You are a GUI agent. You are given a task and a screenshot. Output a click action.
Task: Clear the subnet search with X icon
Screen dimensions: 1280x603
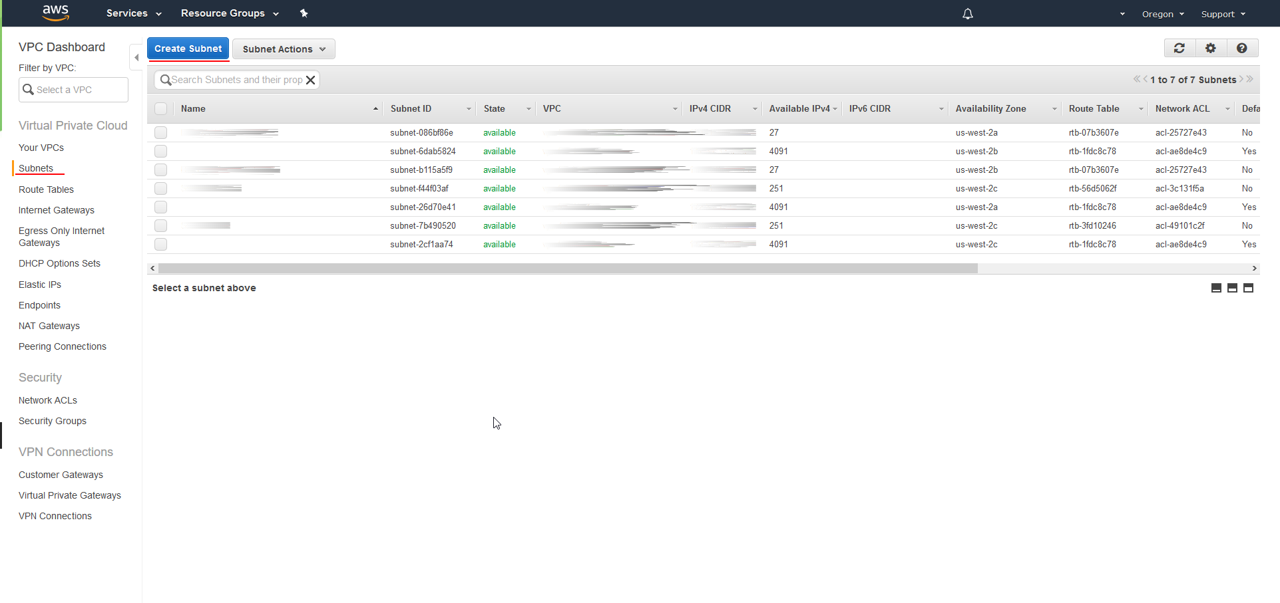(310, 80)
